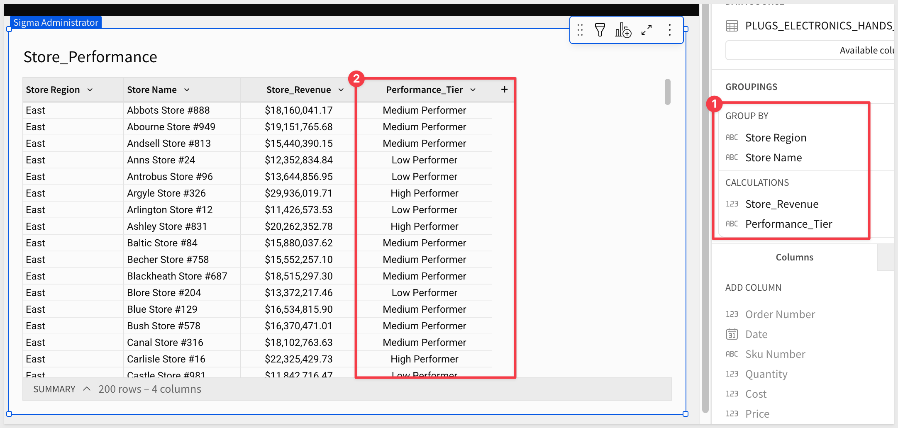This screenshot has height=428, width=898.
Task: Click the filter funnel icon in toolbar
Action: pos(600,30)
